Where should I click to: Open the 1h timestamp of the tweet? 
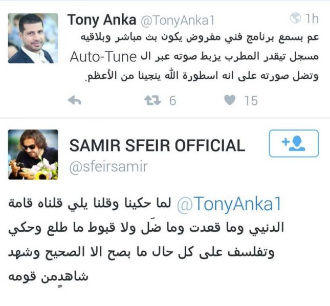312,20
